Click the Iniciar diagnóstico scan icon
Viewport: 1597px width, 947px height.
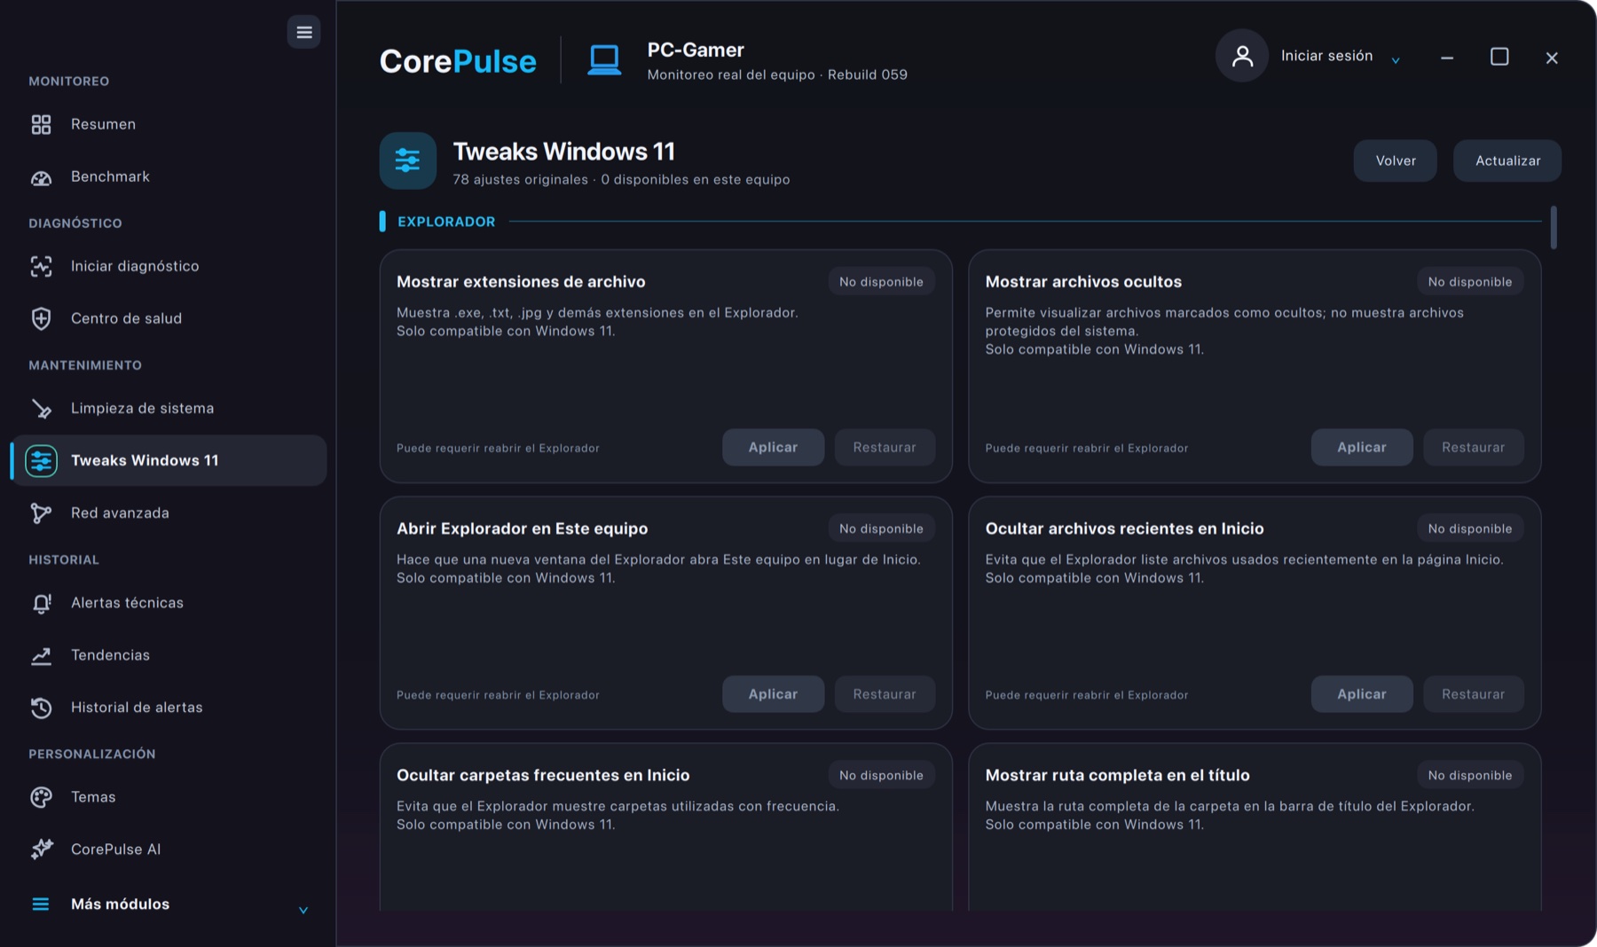pyautogui.click(x=42, y=266)
